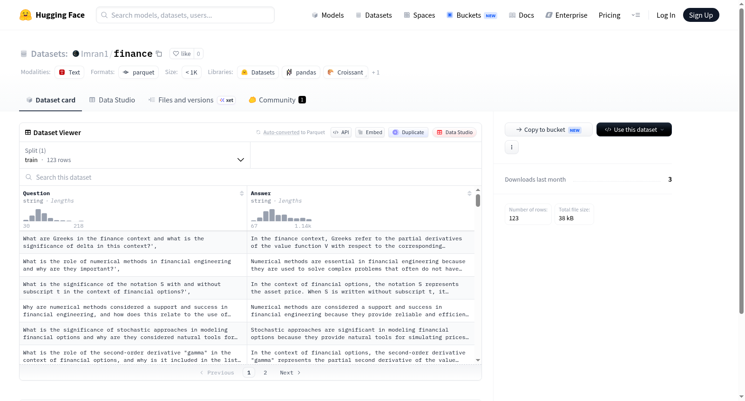Image resolution: width=745 pixels, height=401 pixels.
Task: Open the API button in Dataset Viewer
Action: click(x=341, y=132)
